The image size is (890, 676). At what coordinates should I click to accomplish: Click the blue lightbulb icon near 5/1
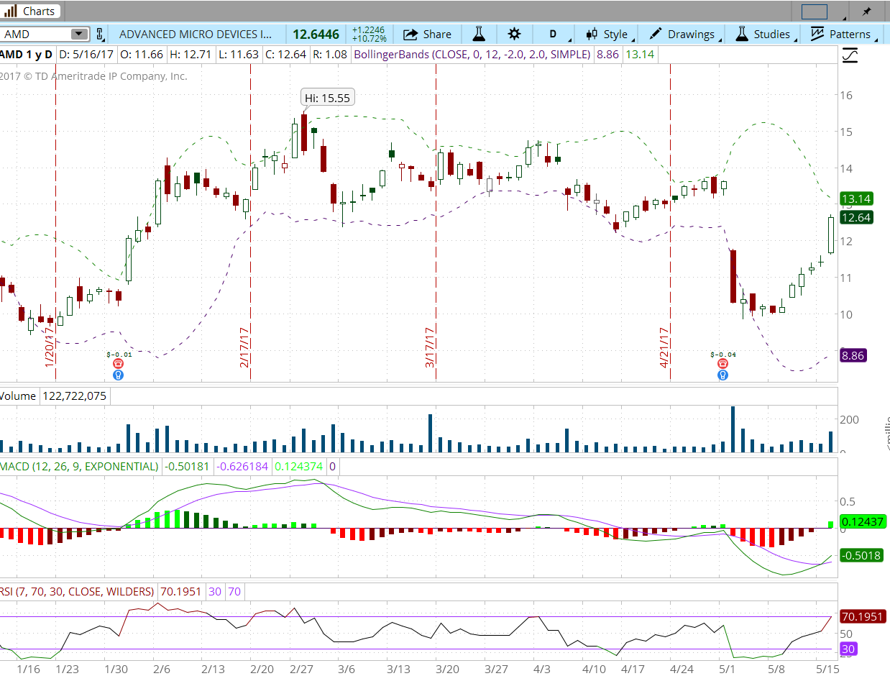[722, 375]
